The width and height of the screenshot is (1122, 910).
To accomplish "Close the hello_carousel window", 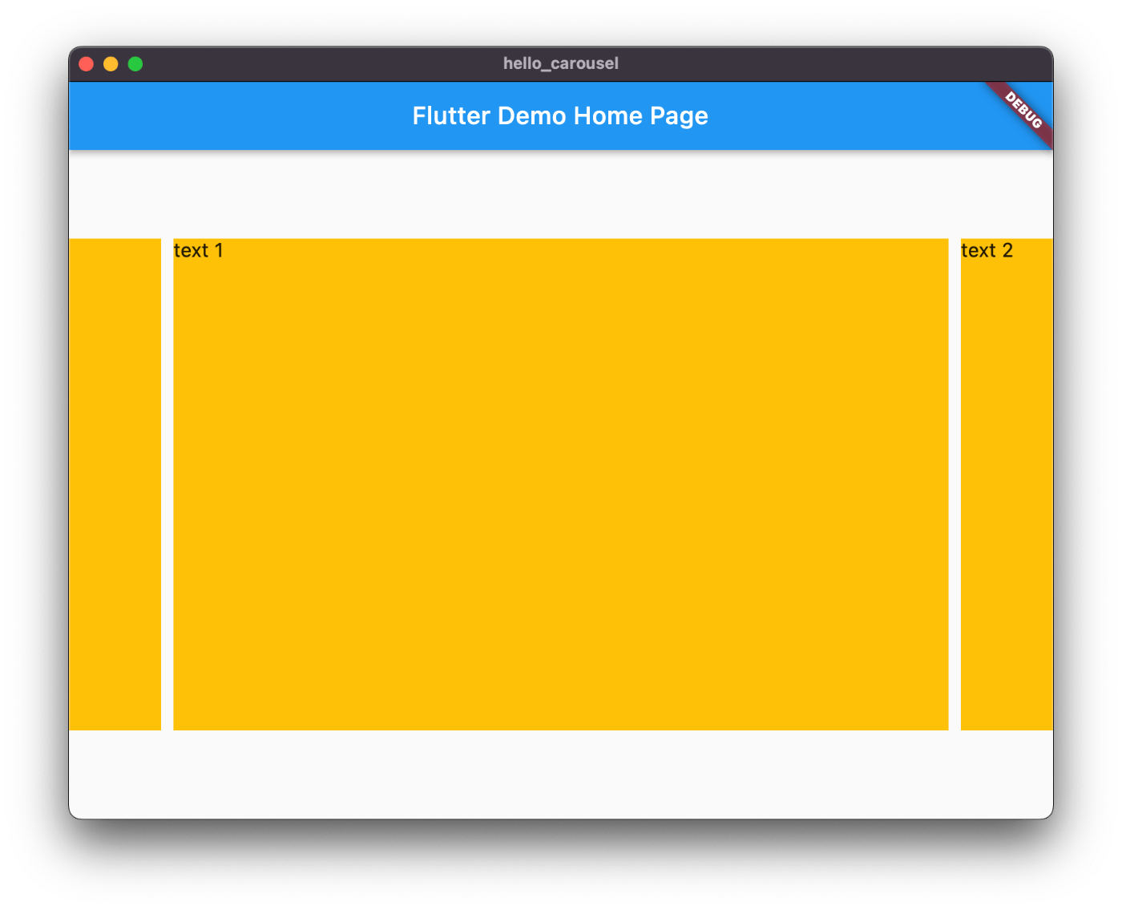I will 87,64.
